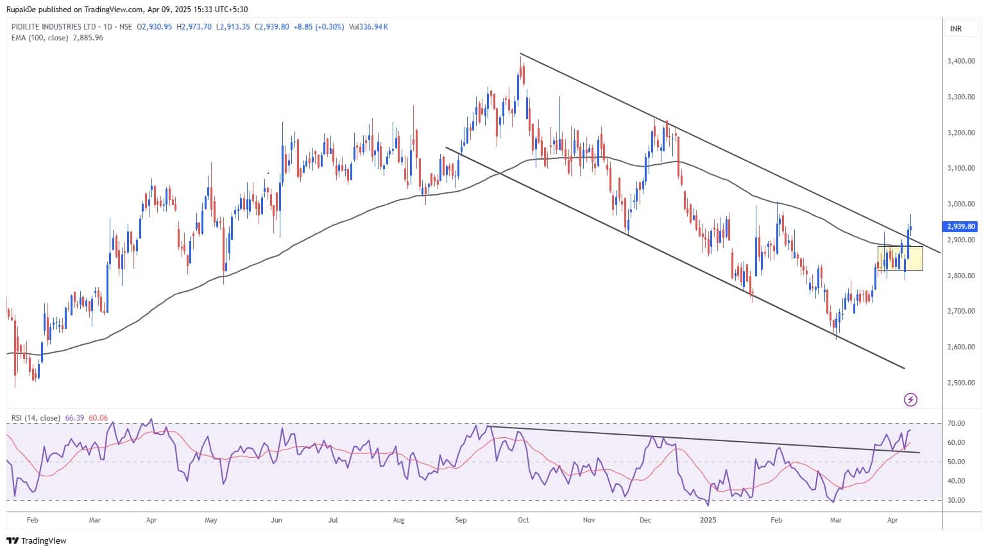
Task: Click the high value H2,973.70
Action: pos(194,27)
